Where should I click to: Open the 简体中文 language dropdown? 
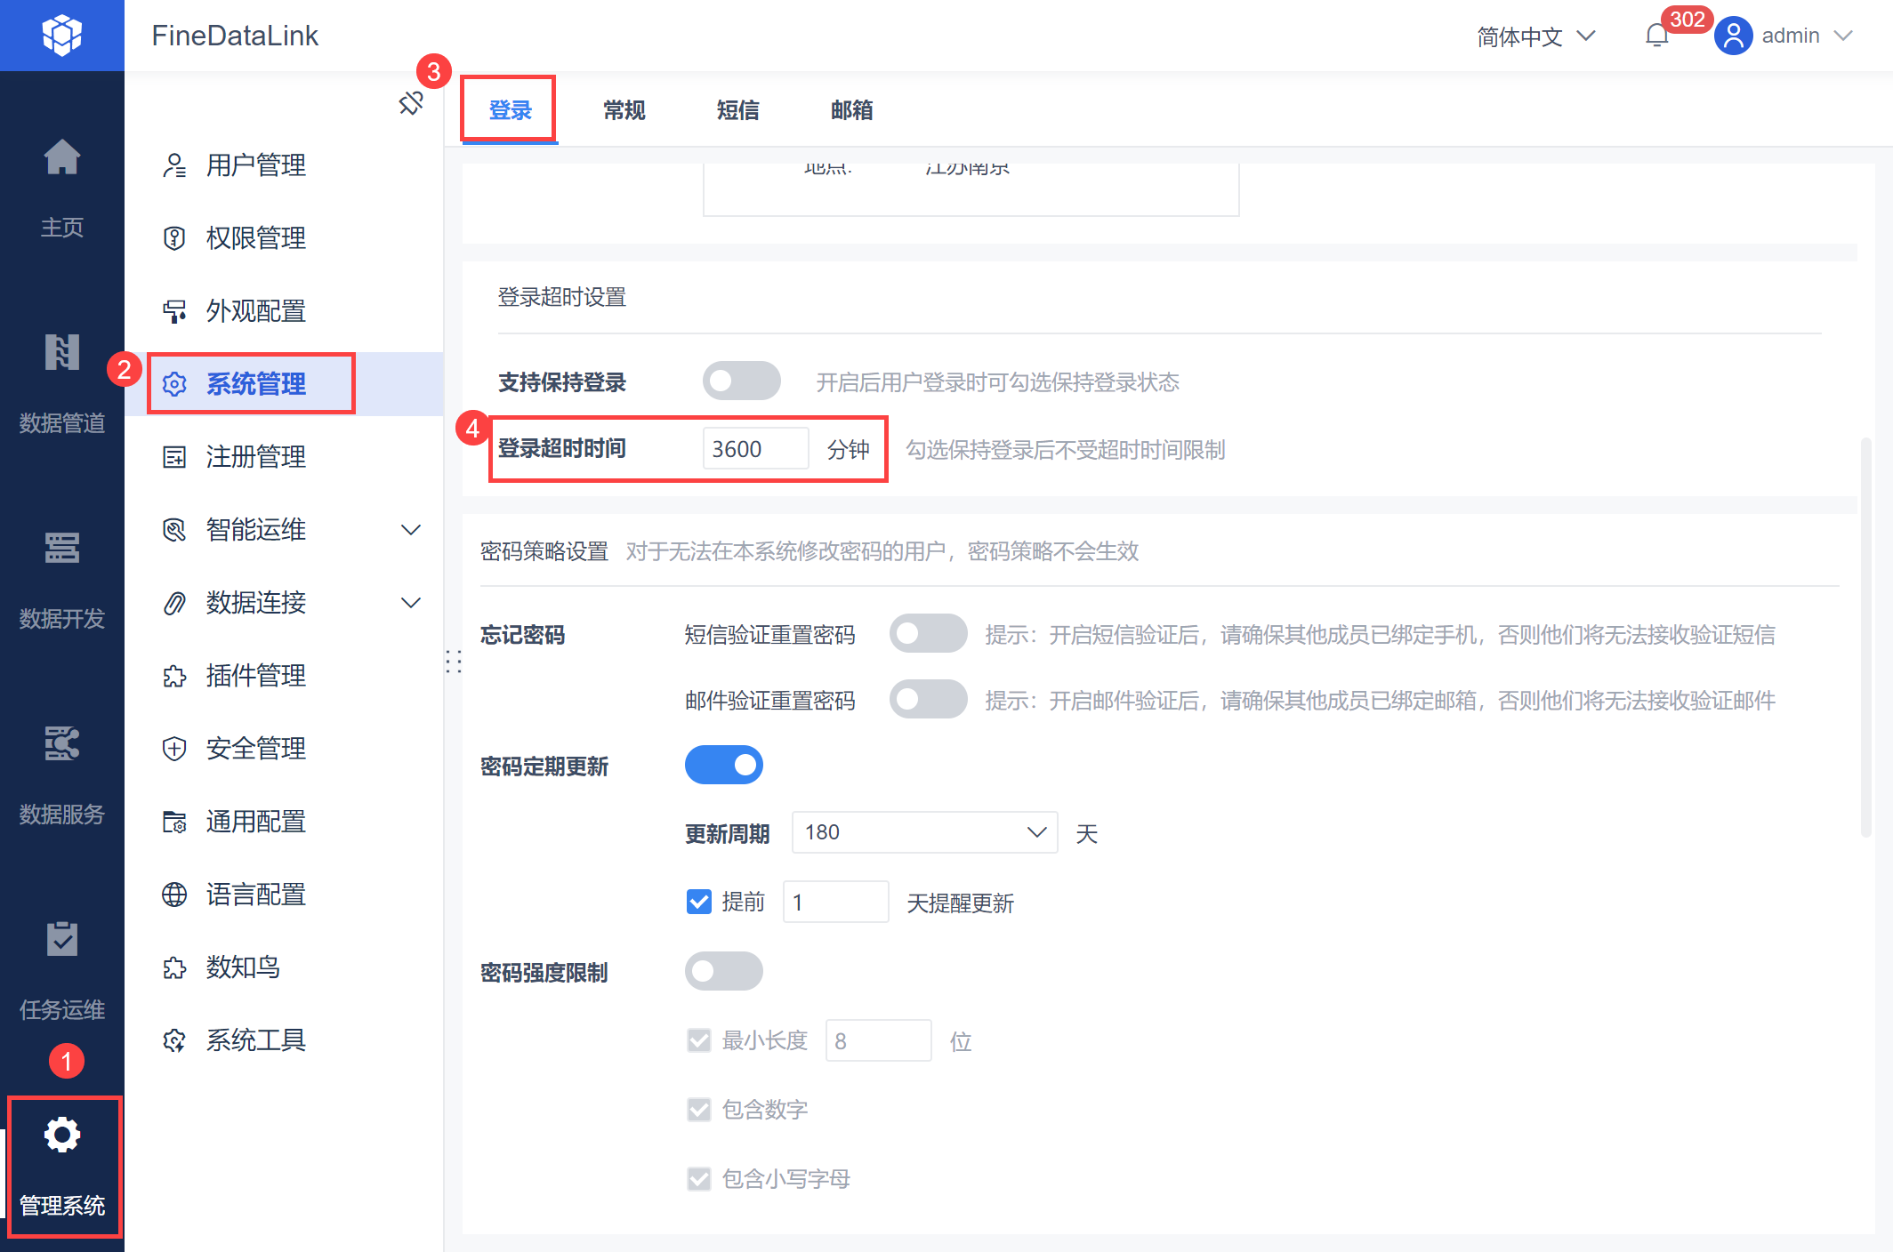point(1535,36)
